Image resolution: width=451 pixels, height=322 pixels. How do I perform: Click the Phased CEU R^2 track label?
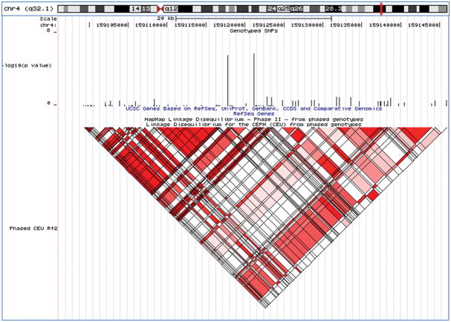(x=33, y=229)
